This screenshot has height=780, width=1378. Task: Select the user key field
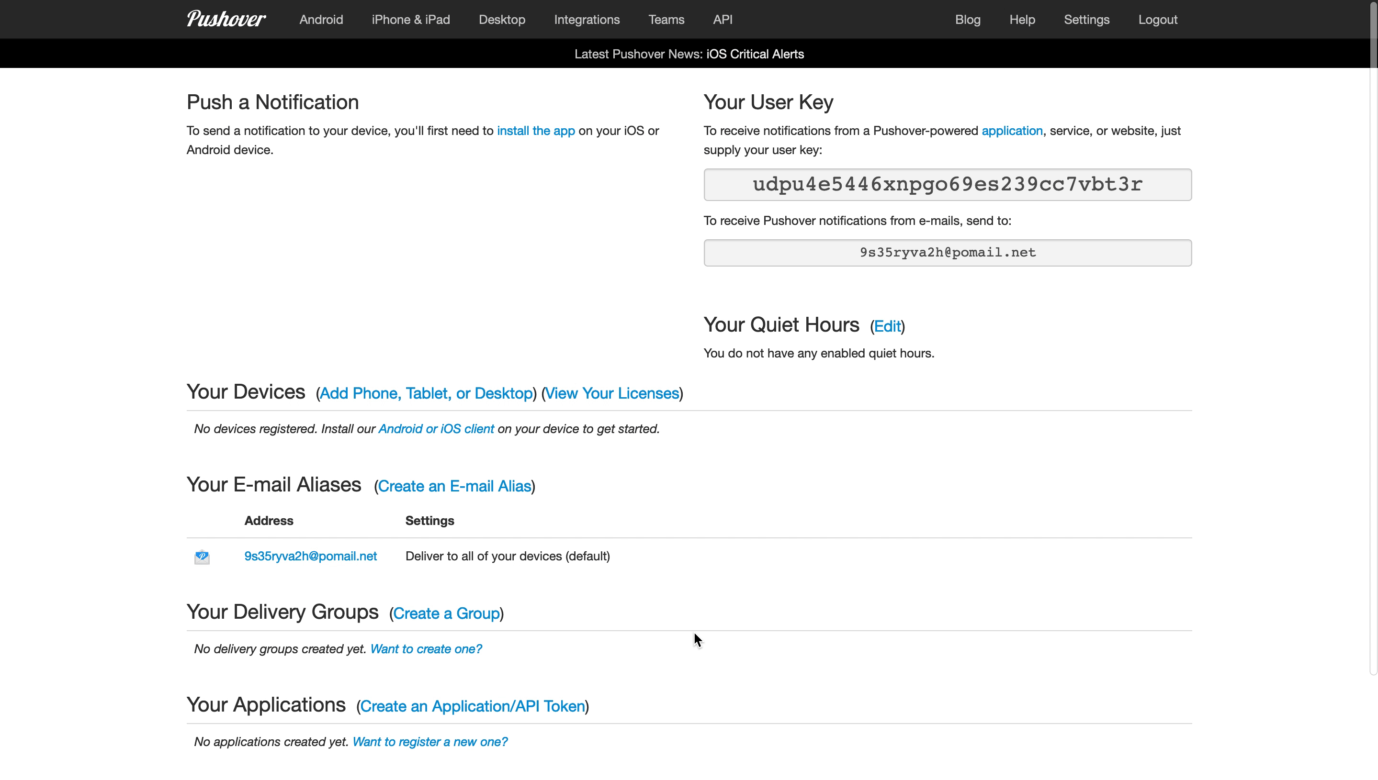point(947,185)
